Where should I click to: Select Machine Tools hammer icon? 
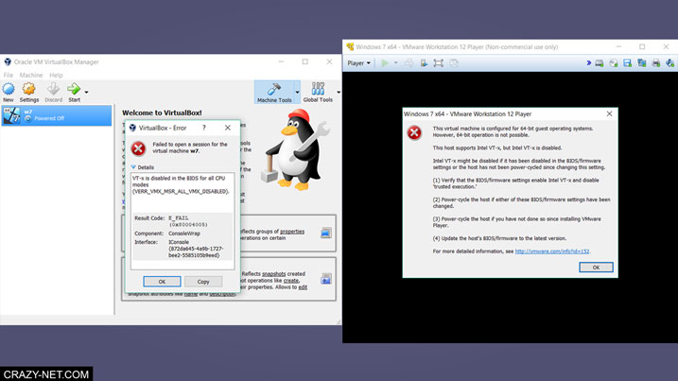pyautogui.click(x=274, y=89)
